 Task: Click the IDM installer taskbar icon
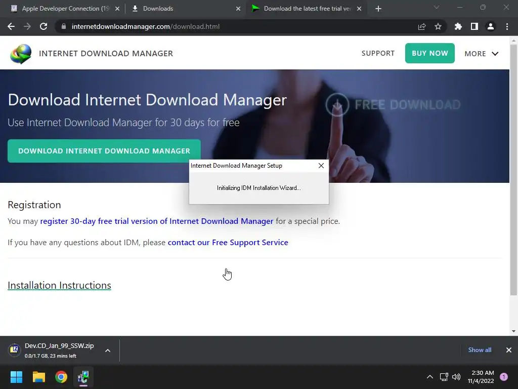point(83,377)
